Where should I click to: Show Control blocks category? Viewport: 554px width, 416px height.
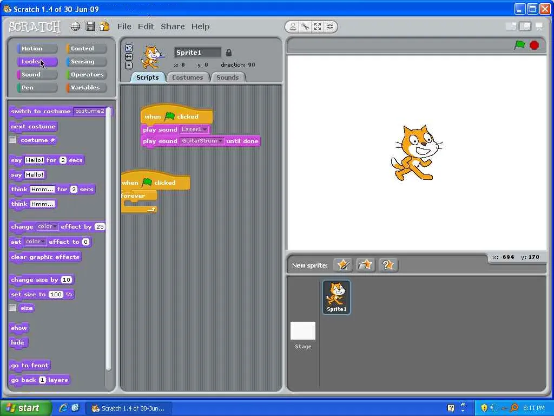pyautogui.click(x=86, y=48)
